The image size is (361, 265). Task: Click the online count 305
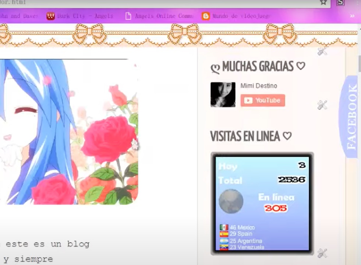tap(276, 209)
